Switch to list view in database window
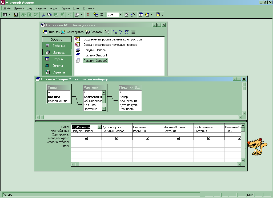 (127, 32)
